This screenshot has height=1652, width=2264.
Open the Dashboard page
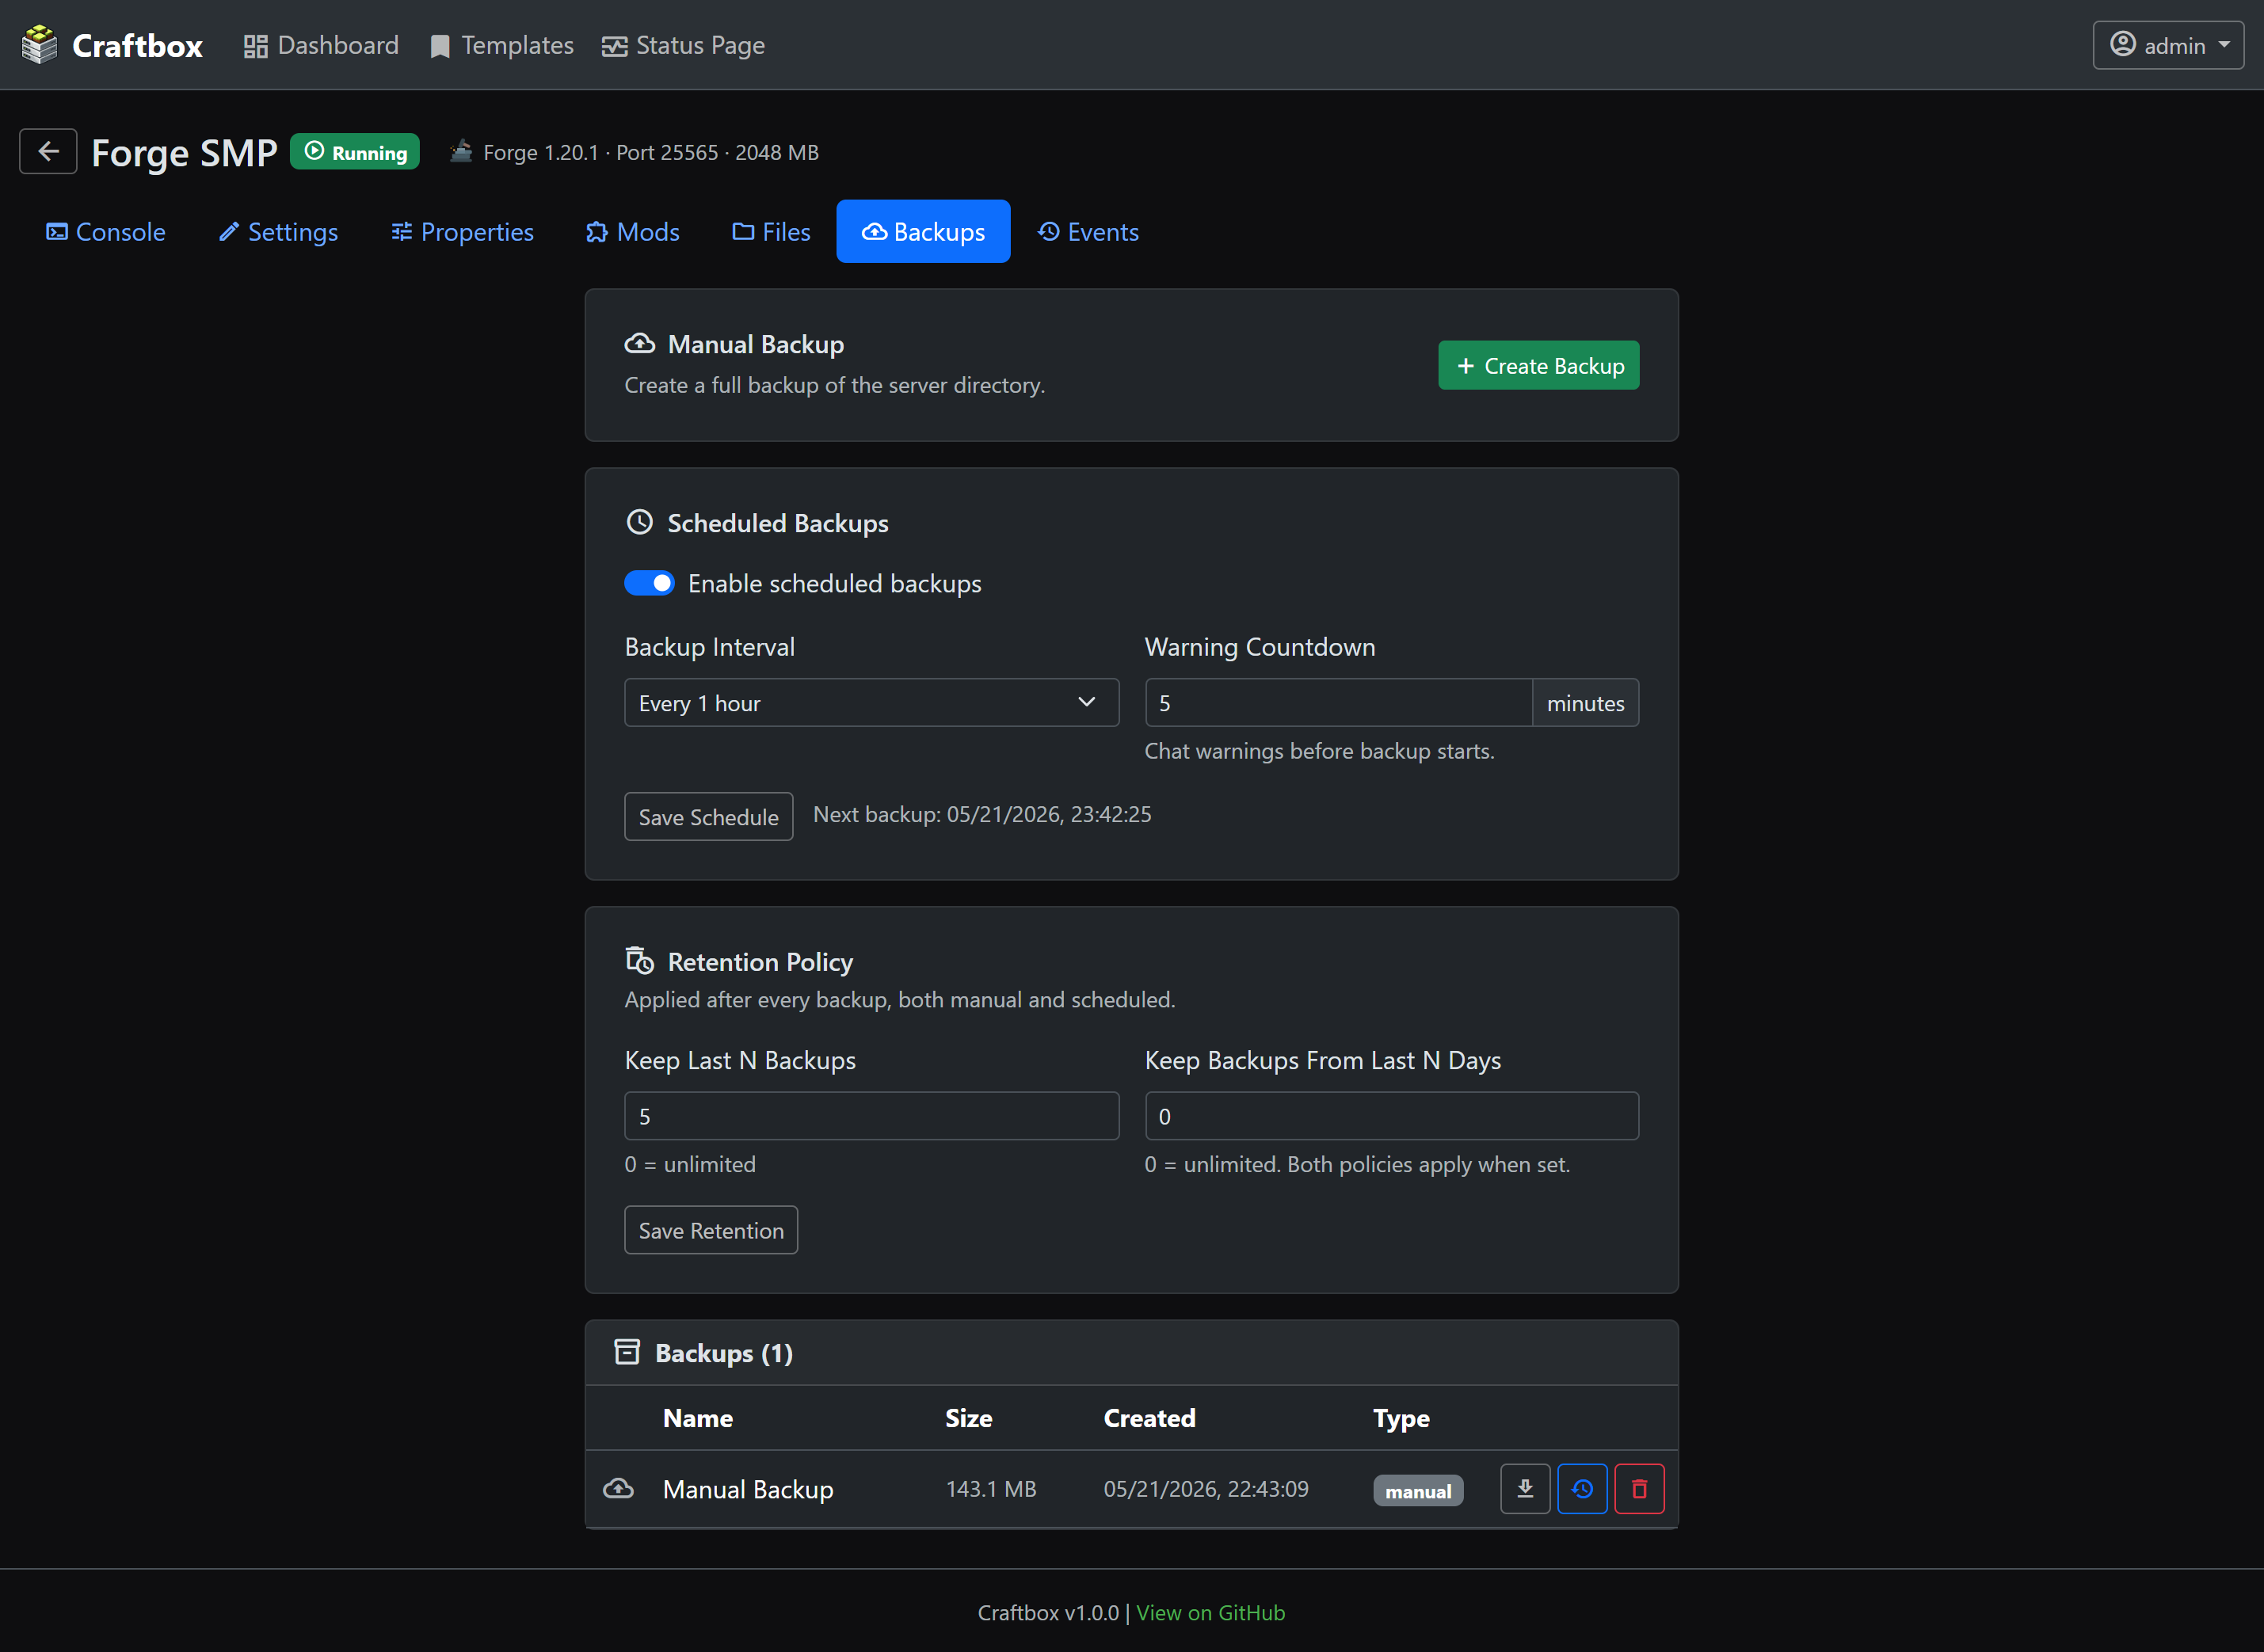(x=321, y=46)
